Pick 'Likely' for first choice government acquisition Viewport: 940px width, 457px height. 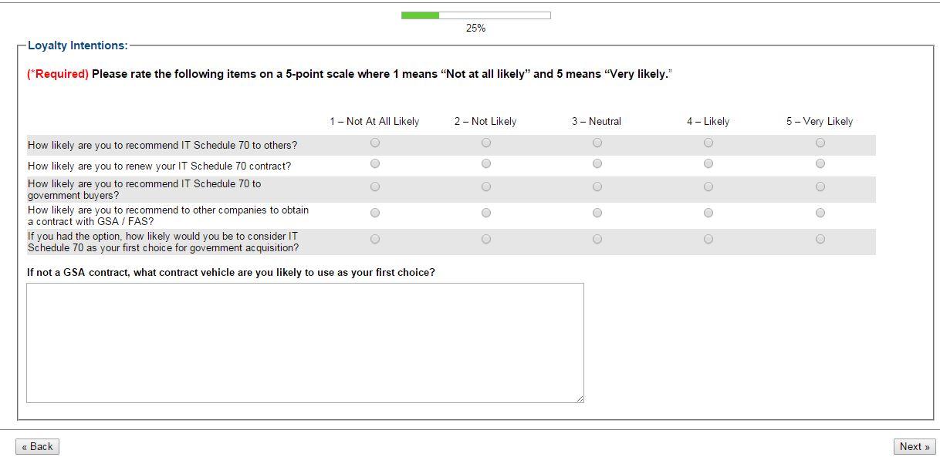click(x=708, y=239)
